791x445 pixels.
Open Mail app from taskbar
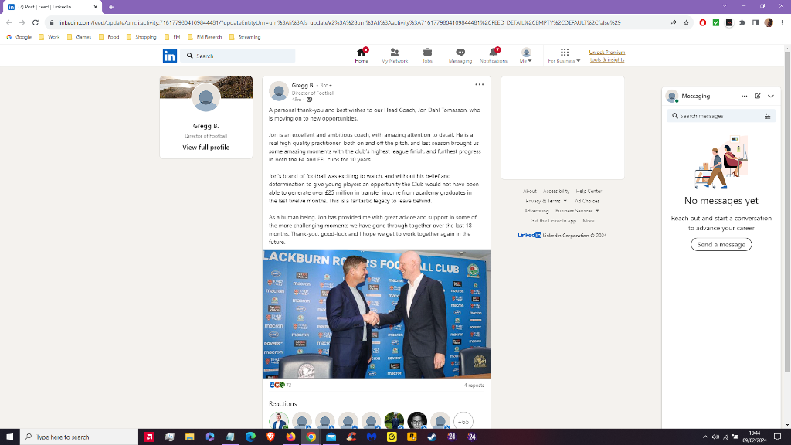point(331,437)
